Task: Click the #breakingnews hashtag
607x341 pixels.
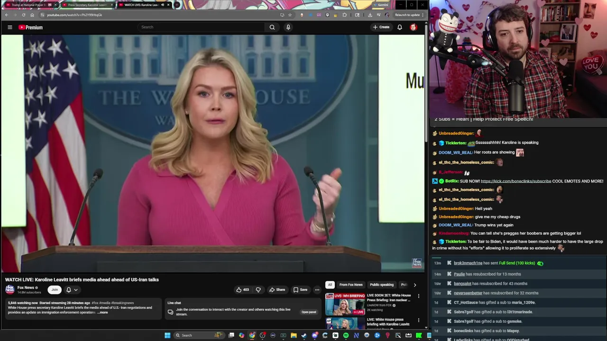Action: coord(122,303)
